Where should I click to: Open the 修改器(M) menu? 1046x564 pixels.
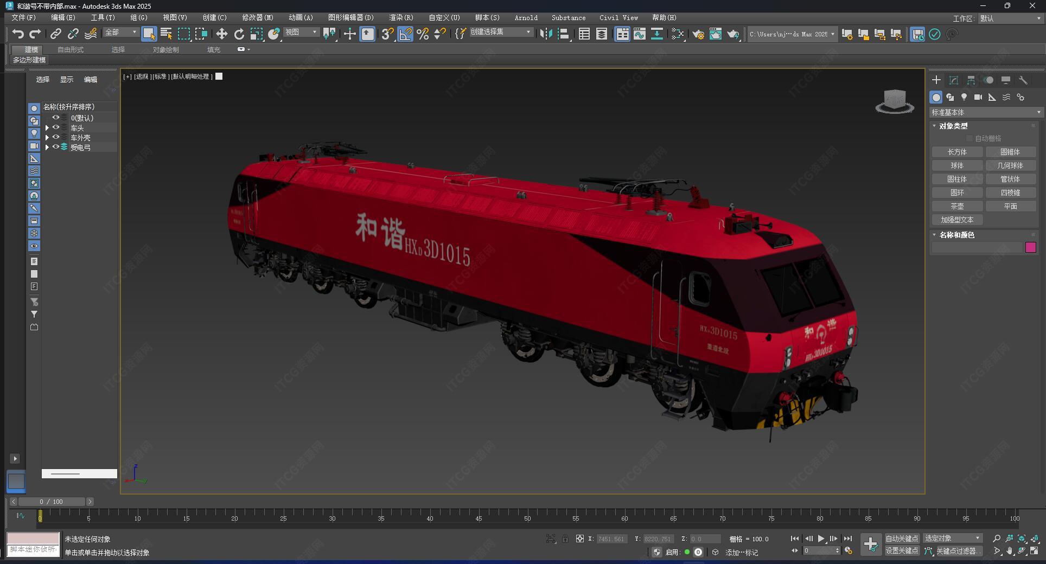coord(257,18)
